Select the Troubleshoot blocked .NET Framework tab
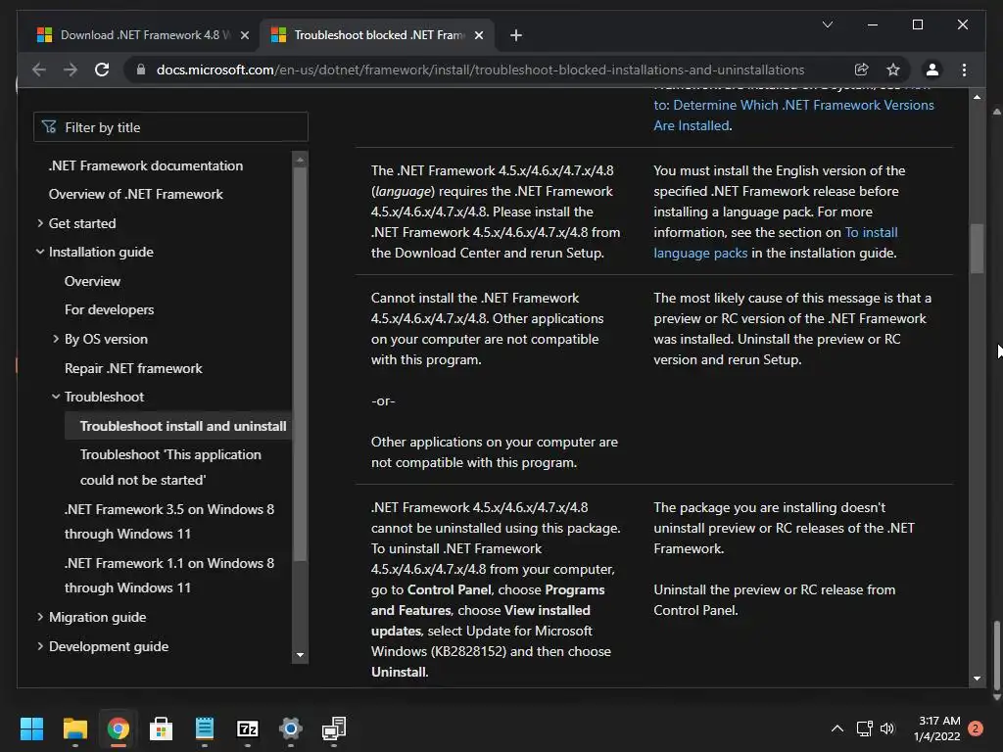The height and width of the screenshot is (752, 1003). point(376,35)
